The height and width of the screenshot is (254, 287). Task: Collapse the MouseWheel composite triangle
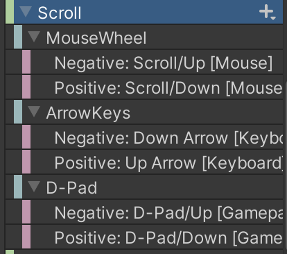point(34,37)
